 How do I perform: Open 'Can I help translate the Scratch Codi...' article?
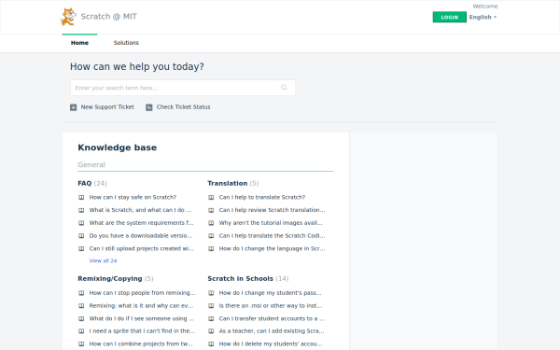(x=273, y=236)
